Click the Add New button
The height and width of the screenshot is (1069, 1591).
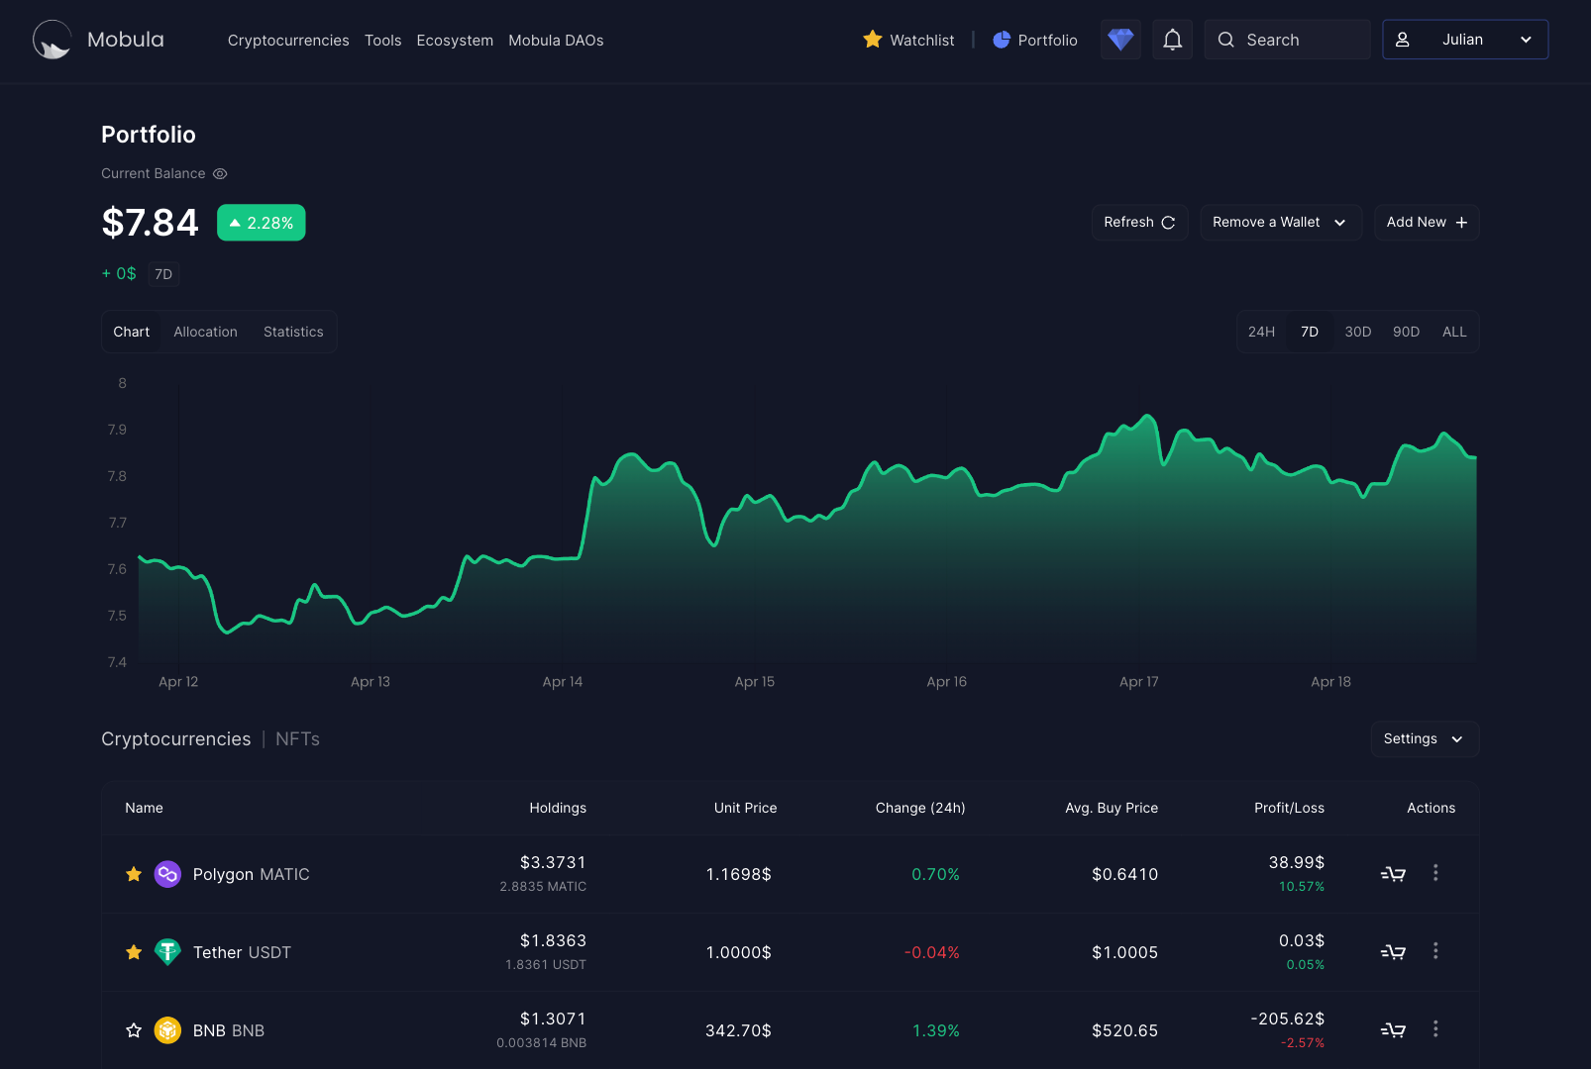click(x=1427, y=223)
